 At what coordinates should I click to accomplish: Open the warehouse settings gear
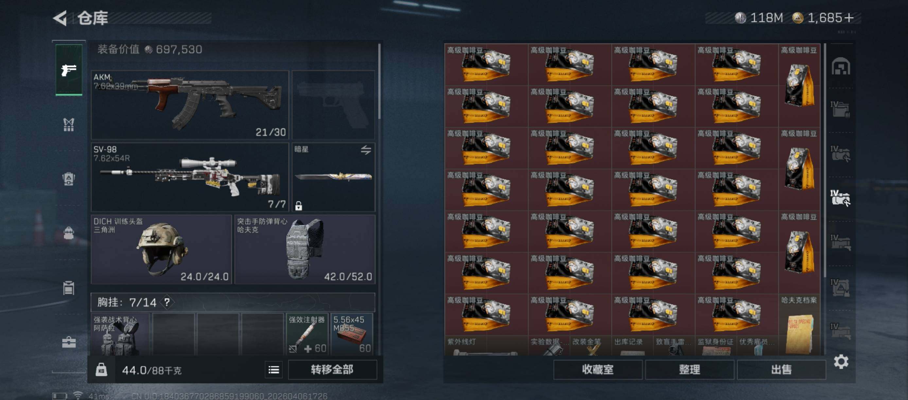tap(841, 362)
